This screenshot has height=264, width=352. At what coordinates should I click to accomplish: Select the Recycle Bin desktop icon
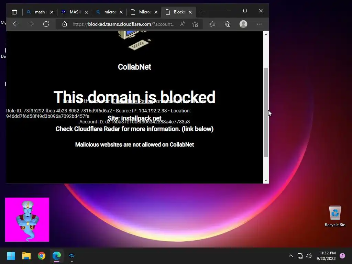coord(335,217)
